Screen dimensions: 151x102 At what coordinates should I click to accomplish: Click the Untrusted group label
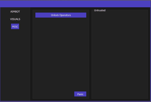pyautogui.click(x=100, y=10)
